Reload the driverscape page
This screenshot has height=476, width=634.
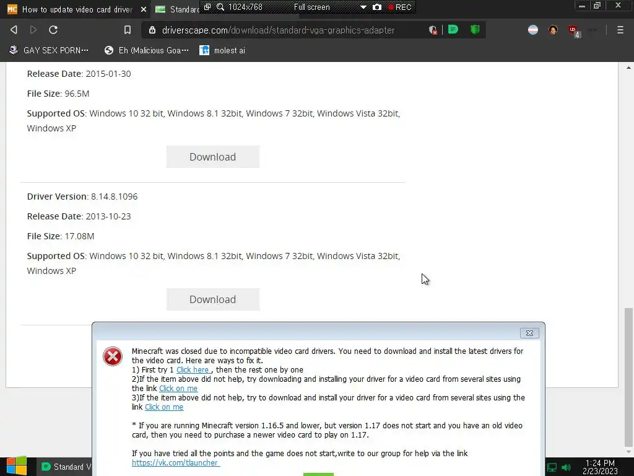tap(53, 30)
